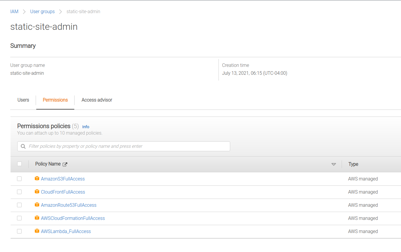
Task: Open the AmazonS3FullAccess policy link
Action: click(63, 179)
